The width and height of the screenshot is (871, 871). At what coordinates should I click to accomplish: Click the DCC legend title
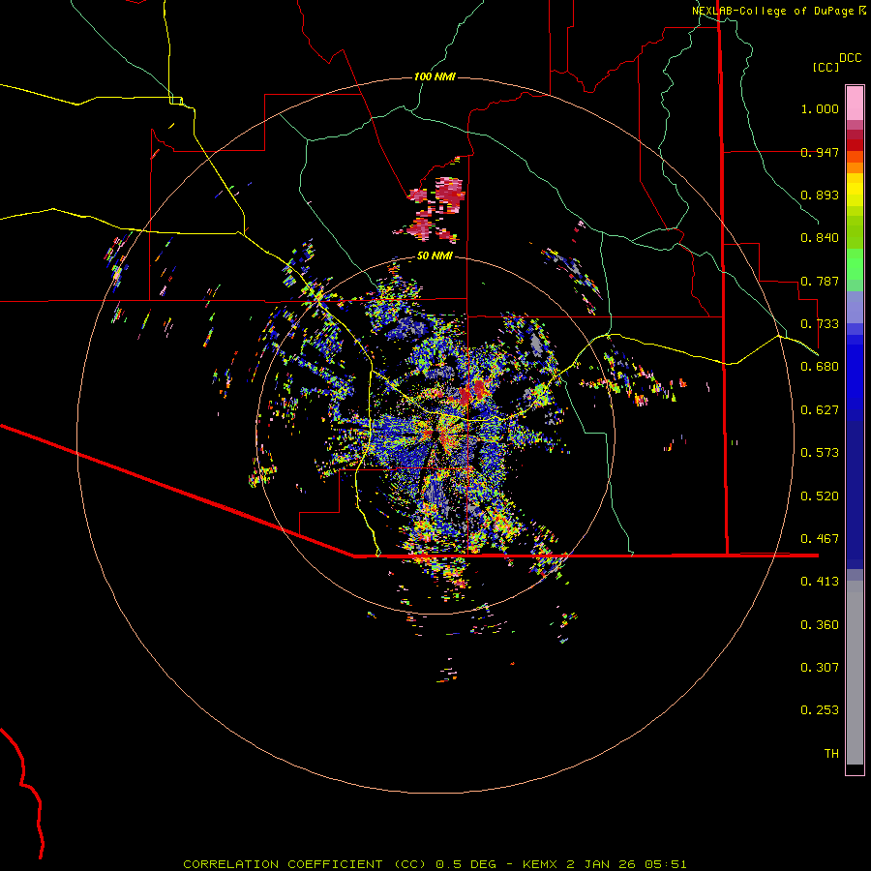(850, 58)
